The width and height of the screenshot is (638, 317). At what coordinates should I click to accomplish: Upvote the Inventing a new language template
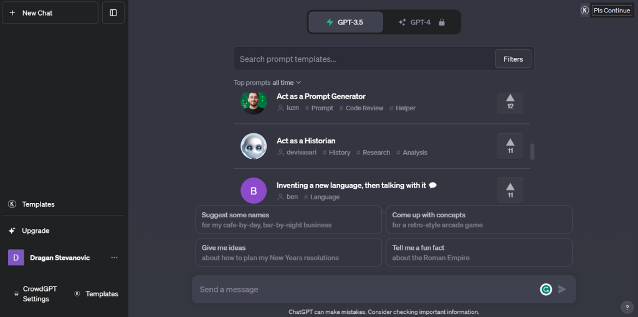(x=510, y=190)
